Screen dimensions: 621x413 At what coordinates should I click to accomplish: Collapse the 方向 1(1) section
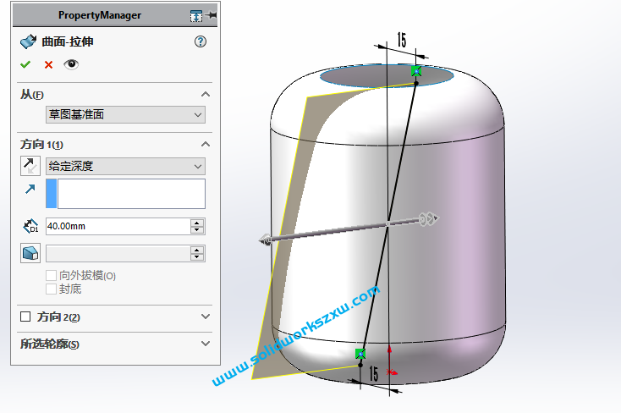[x=205, y=144]
